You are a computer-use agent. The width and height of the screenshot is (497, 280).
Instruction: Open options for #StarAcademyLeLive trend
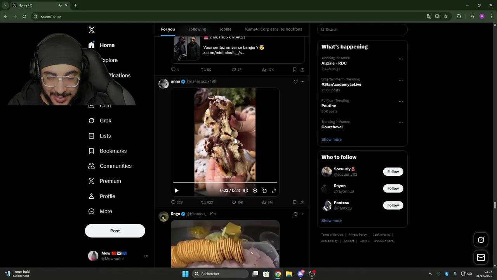[x=401, y=80]
